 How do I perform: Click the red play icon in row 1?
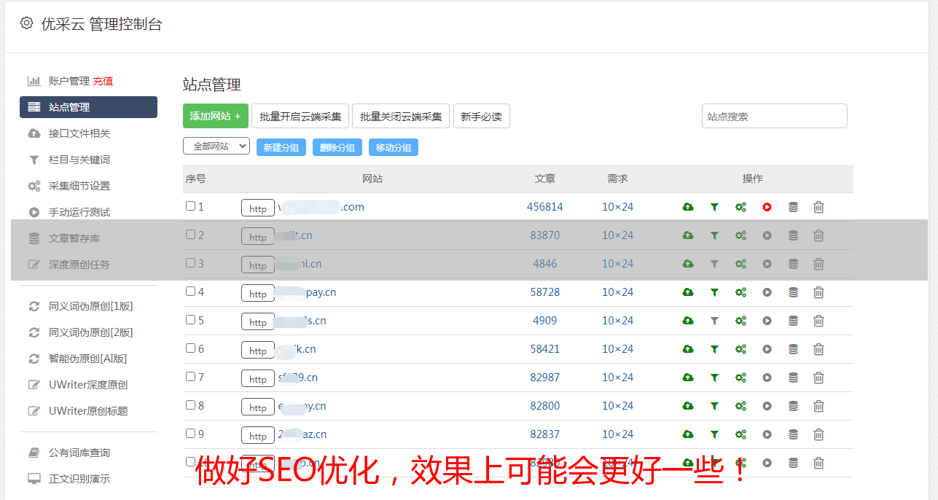point(767,207)
